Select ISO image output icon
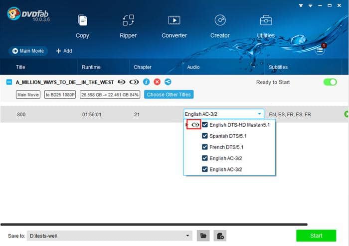Screen dimensions: 349x246 (x=220, y=236)
